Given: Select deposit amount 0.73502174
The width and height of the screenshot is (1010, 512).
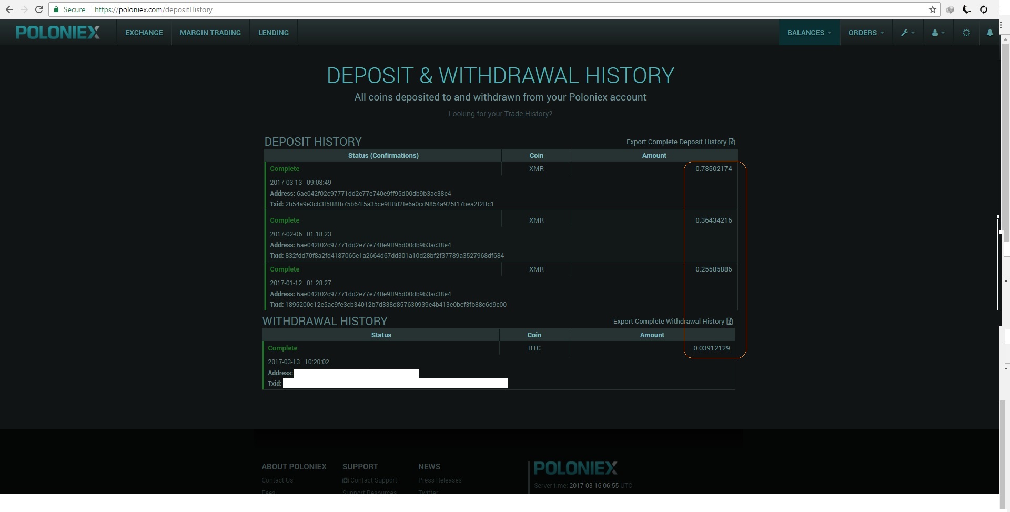Looking at the screenshot, I should 713,169.
